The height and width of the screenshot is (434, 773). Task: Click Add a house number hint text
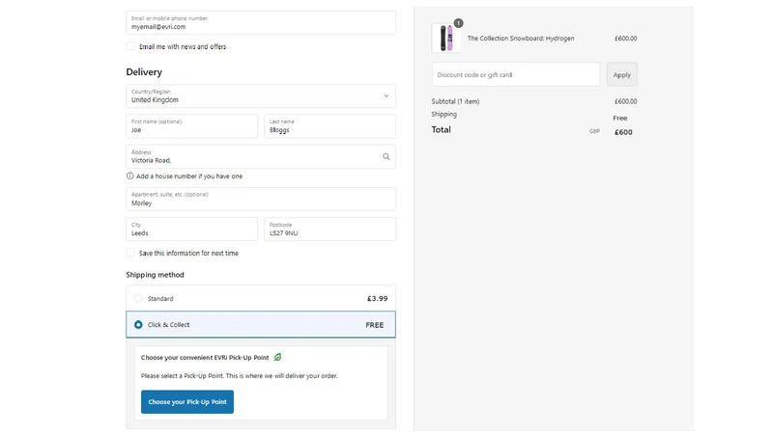pyautogui.click(x=189, y=176)
